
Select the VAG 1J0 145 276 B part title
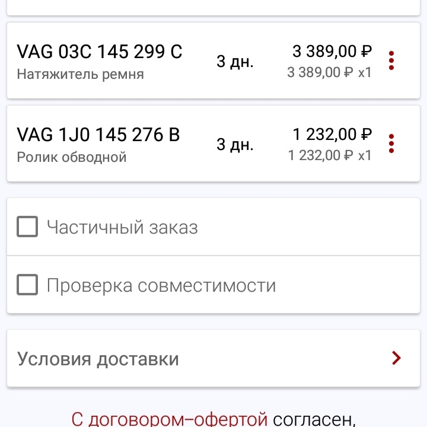(98, 135)
